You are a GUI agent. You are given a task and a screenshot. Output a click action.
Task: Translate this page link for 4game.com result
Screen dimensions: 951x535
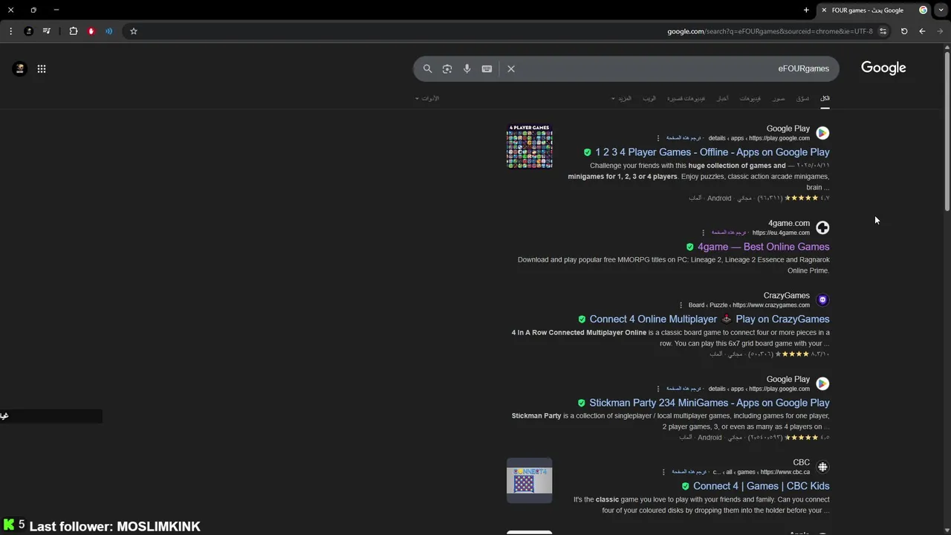729,233
